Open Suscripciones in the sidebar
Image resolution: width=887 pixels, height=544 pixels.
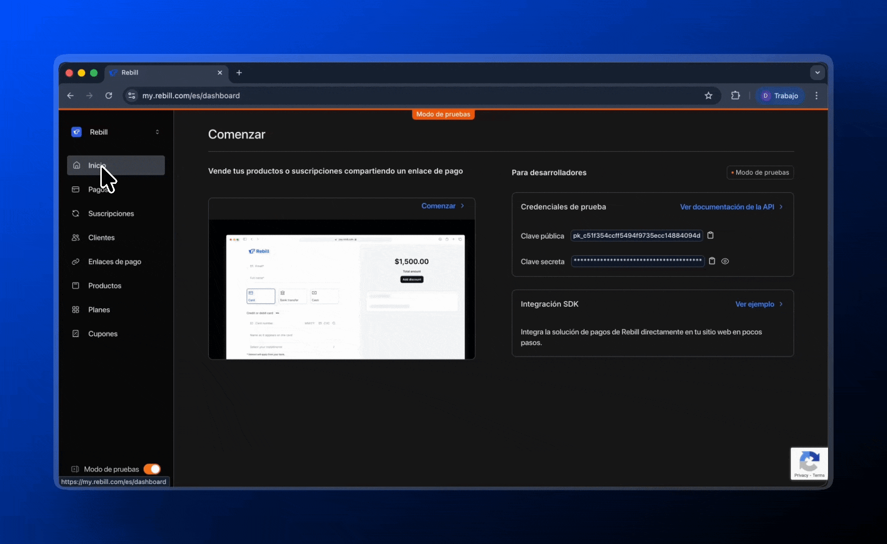coord(111,214)
